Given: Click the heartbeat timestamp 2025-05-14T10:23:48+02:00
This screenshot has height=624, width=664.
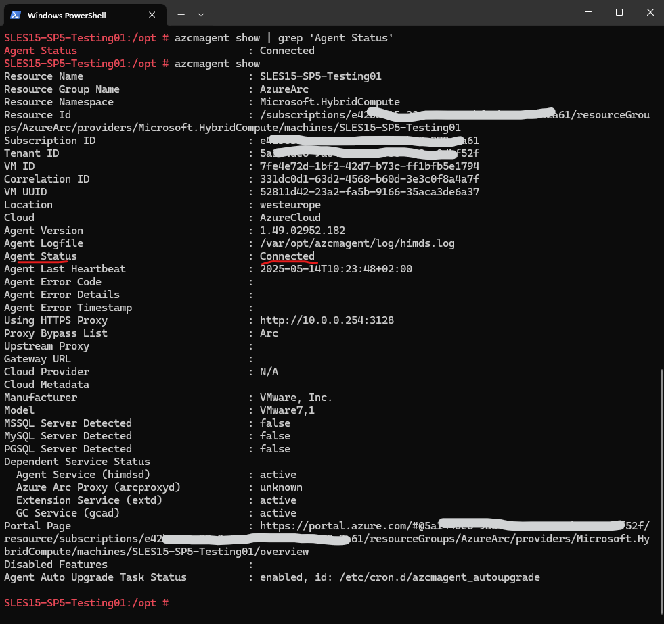Looking at the screenshot, I should pos(336,269).
